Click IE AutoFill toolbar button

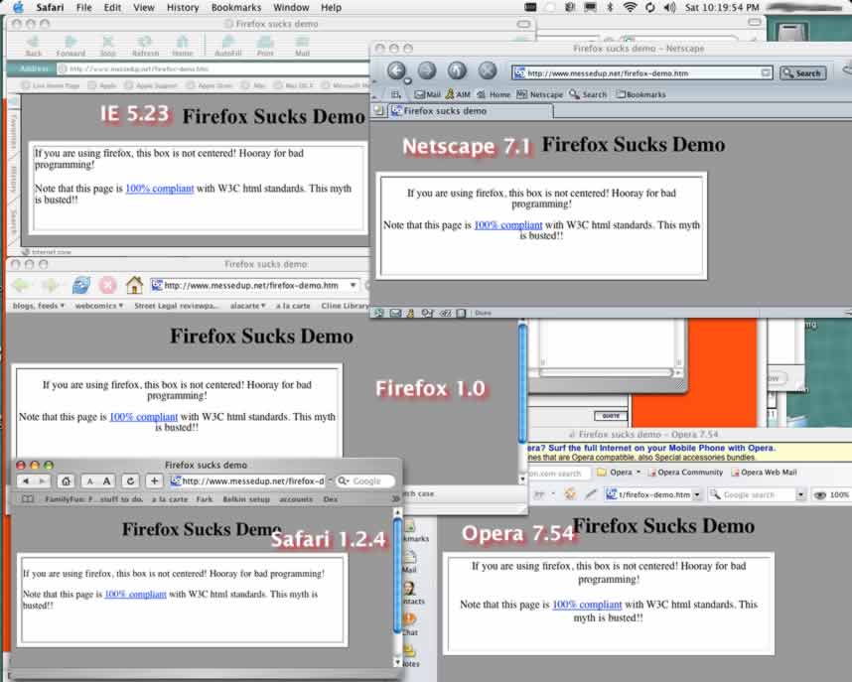(x=227, y=47)
